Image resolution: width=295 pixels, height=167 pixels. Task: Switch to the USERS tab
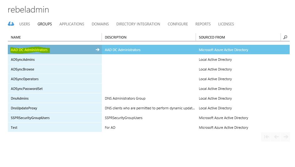coord(24,24)
